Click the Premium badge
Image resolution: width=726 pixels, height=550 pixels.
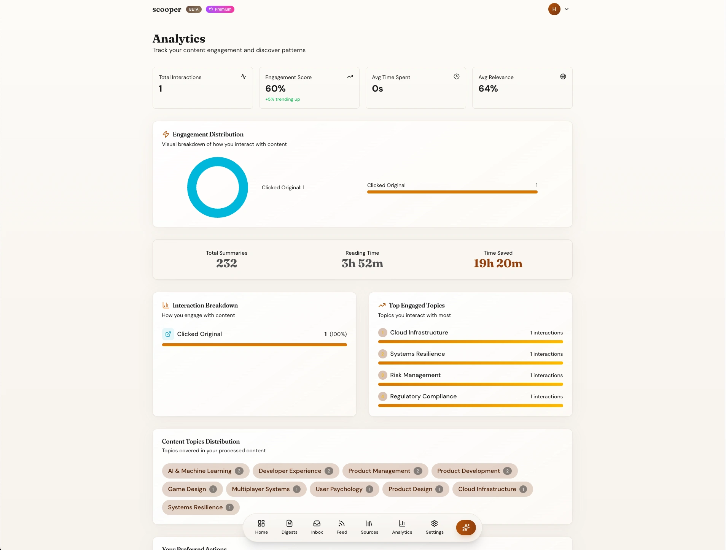click(x=220, y=9)
